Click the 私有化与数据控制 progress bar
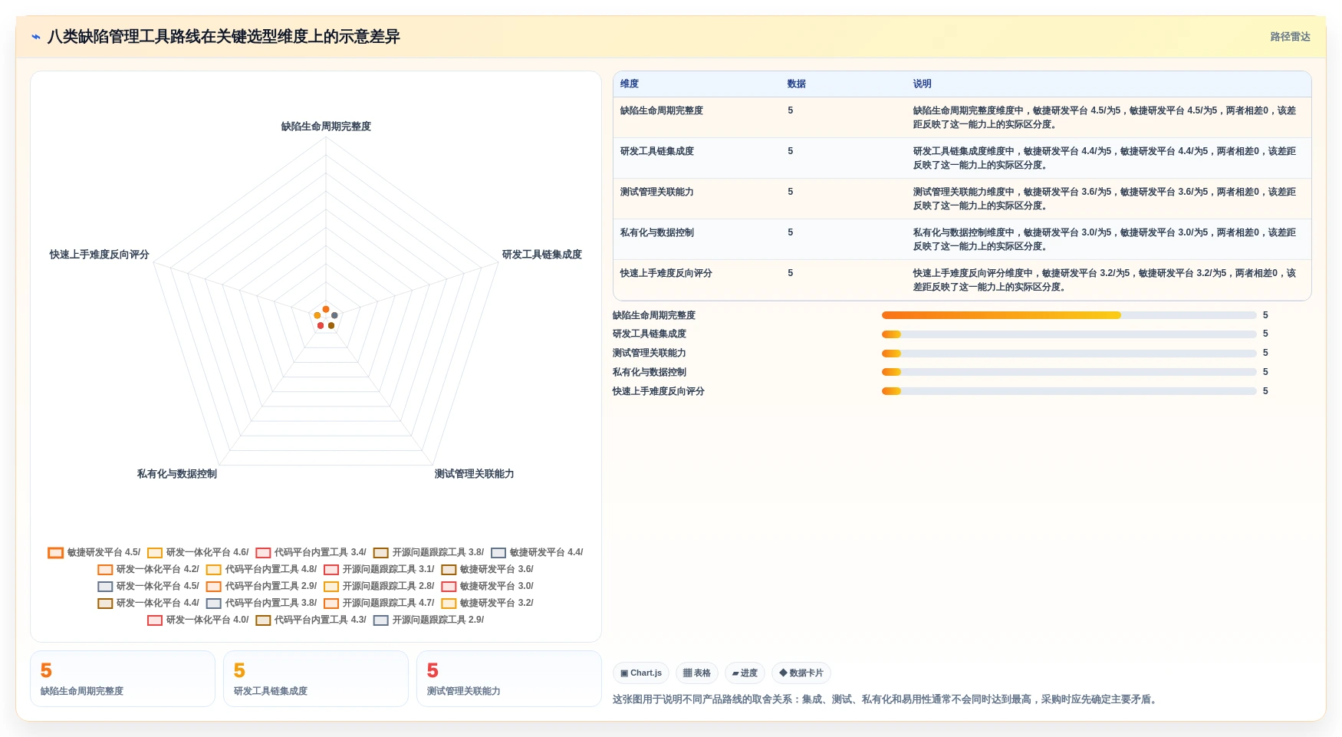Image resolution: width=1342 pixels, height=737 pixels. [x=1069, y=372]
